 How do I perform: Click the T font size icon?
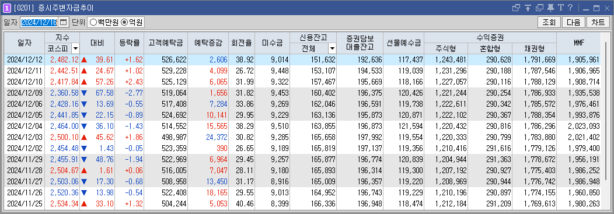560,8
